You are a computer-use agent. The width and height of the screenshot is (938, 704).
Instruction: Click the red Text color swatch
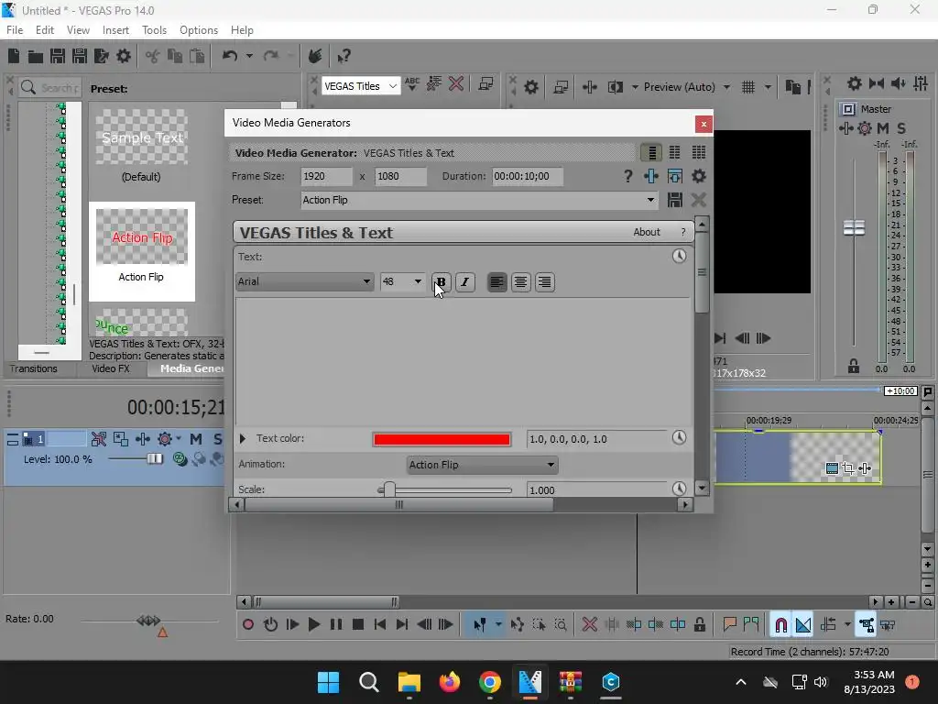coord(442,439)
